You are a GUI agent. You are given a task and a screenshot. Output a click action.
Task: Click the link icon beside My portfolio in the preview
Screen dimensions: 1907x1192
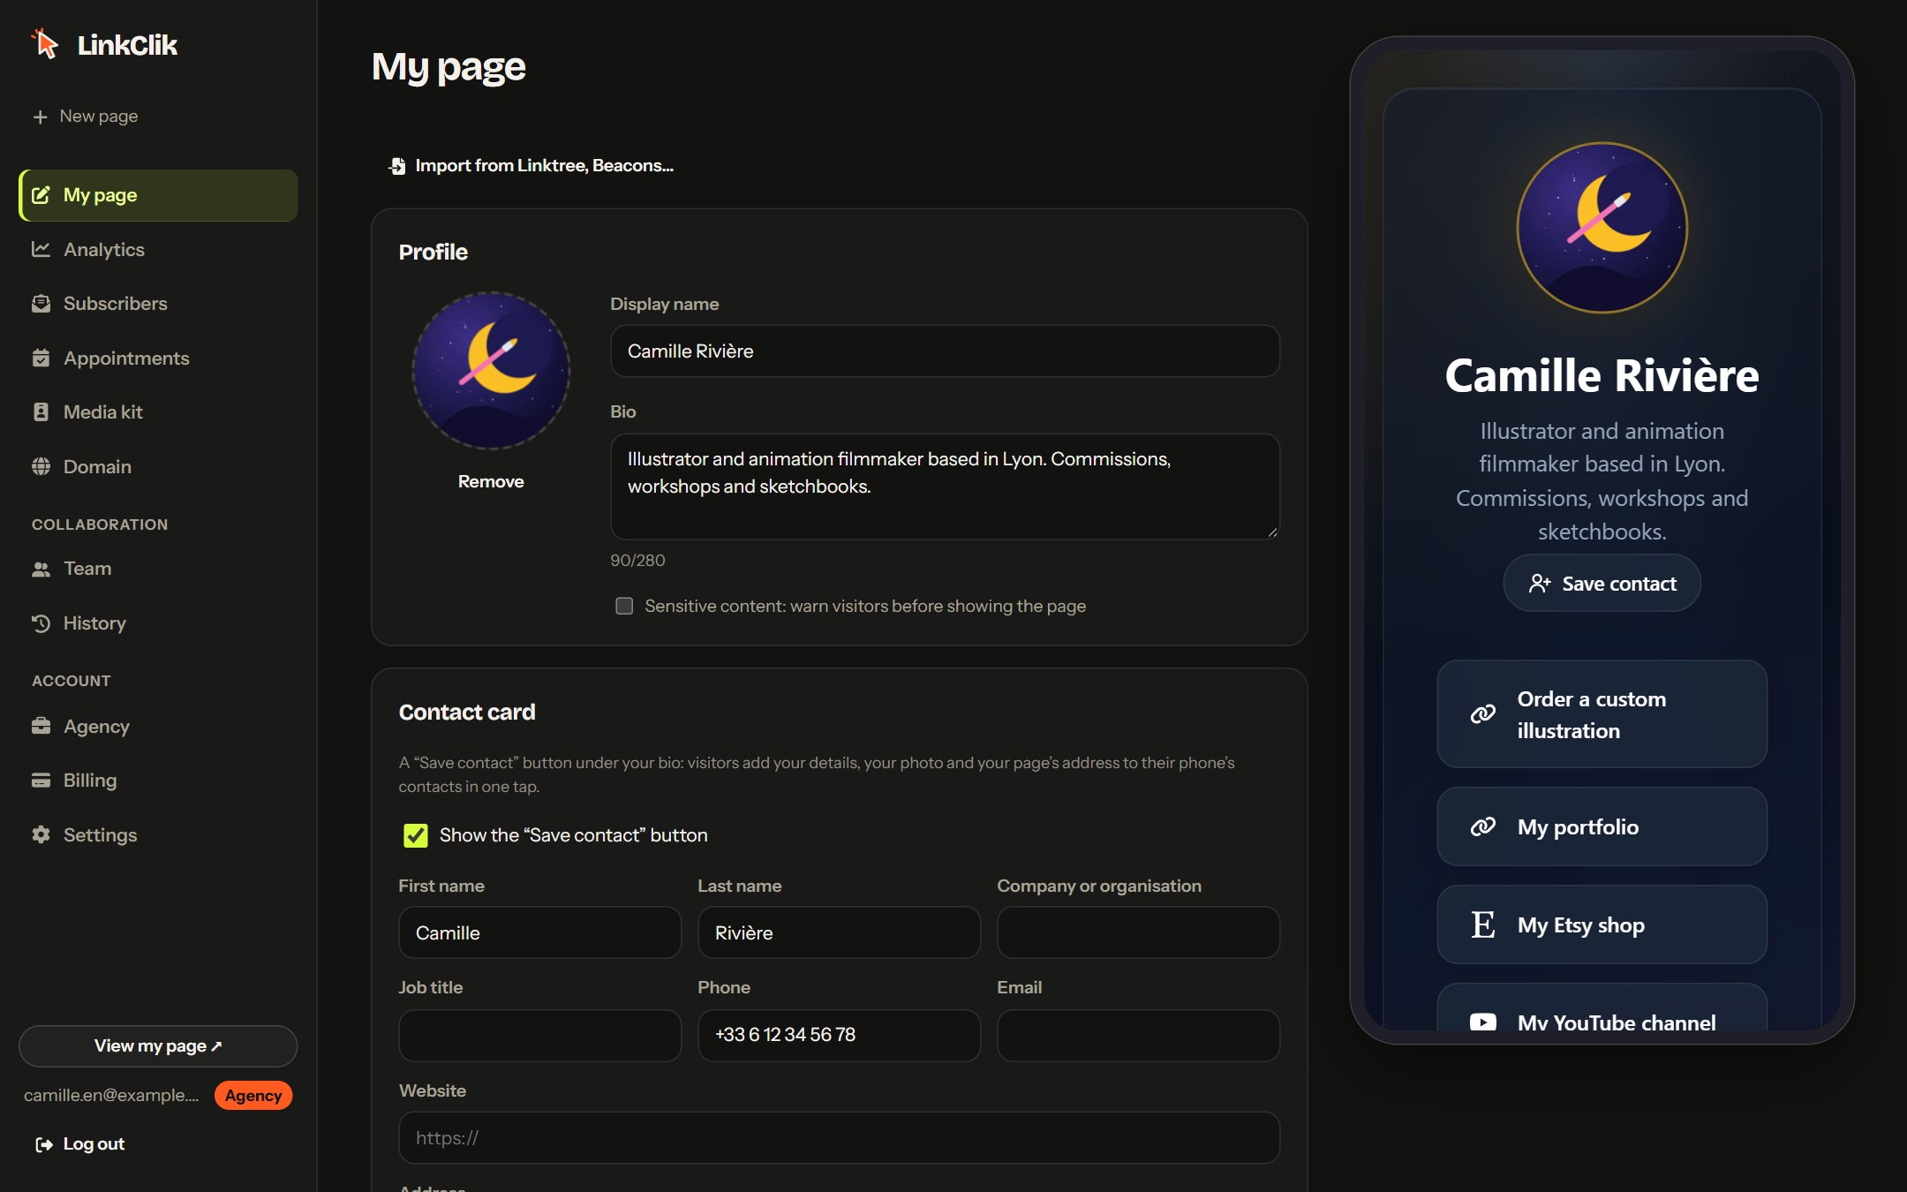pyautogui.click(x=1483, y=826)
